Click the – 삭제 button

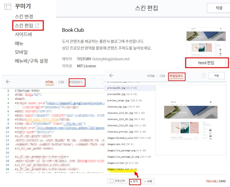148,181
